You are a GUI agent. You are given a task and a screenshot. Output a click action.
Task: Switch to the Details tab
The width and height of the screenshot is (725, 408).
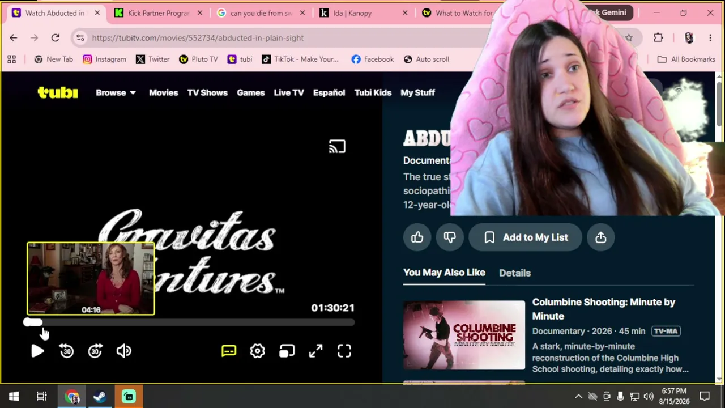515,273
